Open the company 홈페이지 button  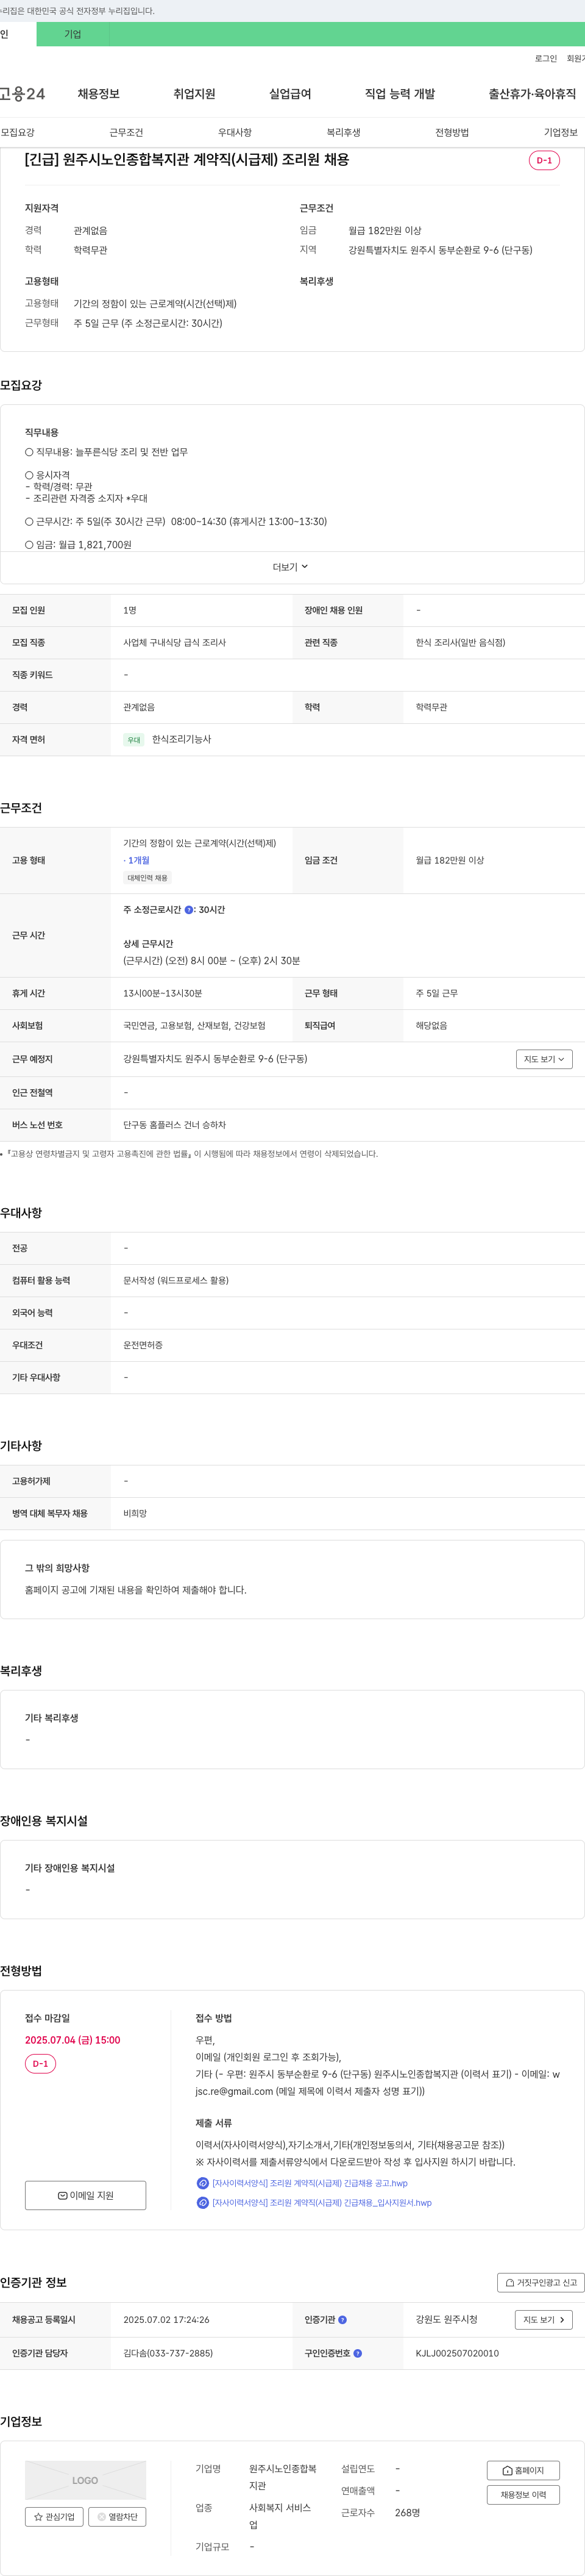[x=523, y=2470]
